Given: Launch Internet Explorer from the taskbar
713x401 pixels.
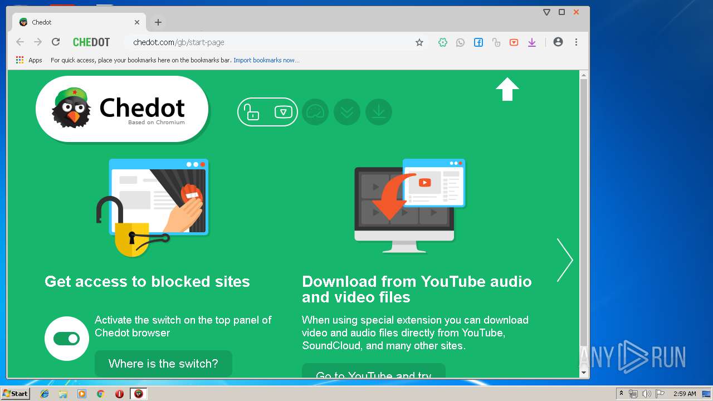Looking at the screenshot, I should [x=45, y=394].
